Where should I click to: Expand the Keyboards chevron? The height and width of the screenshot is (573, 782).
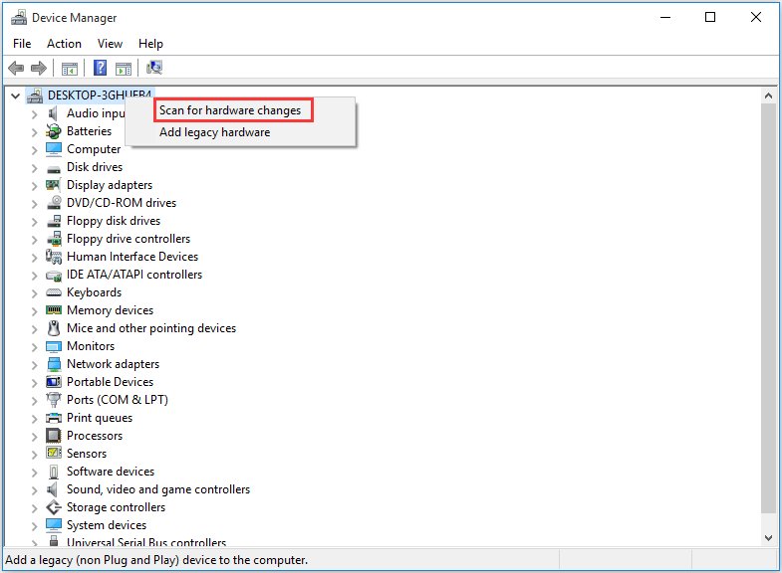pyautogui.click(x=34, y=293)
